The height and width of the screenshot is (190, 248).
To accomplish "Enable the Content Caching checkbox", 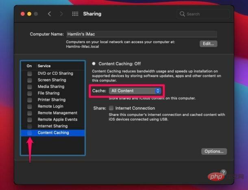I will click(30, 133).
